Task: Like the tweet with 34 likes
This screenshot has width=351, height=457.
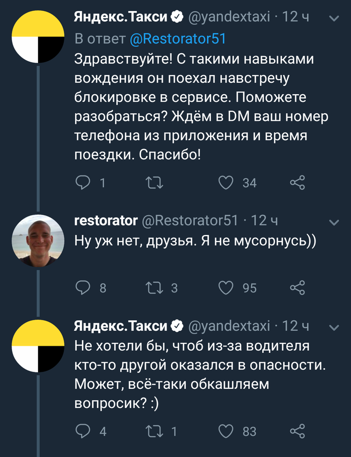Action: click(226, 182)
